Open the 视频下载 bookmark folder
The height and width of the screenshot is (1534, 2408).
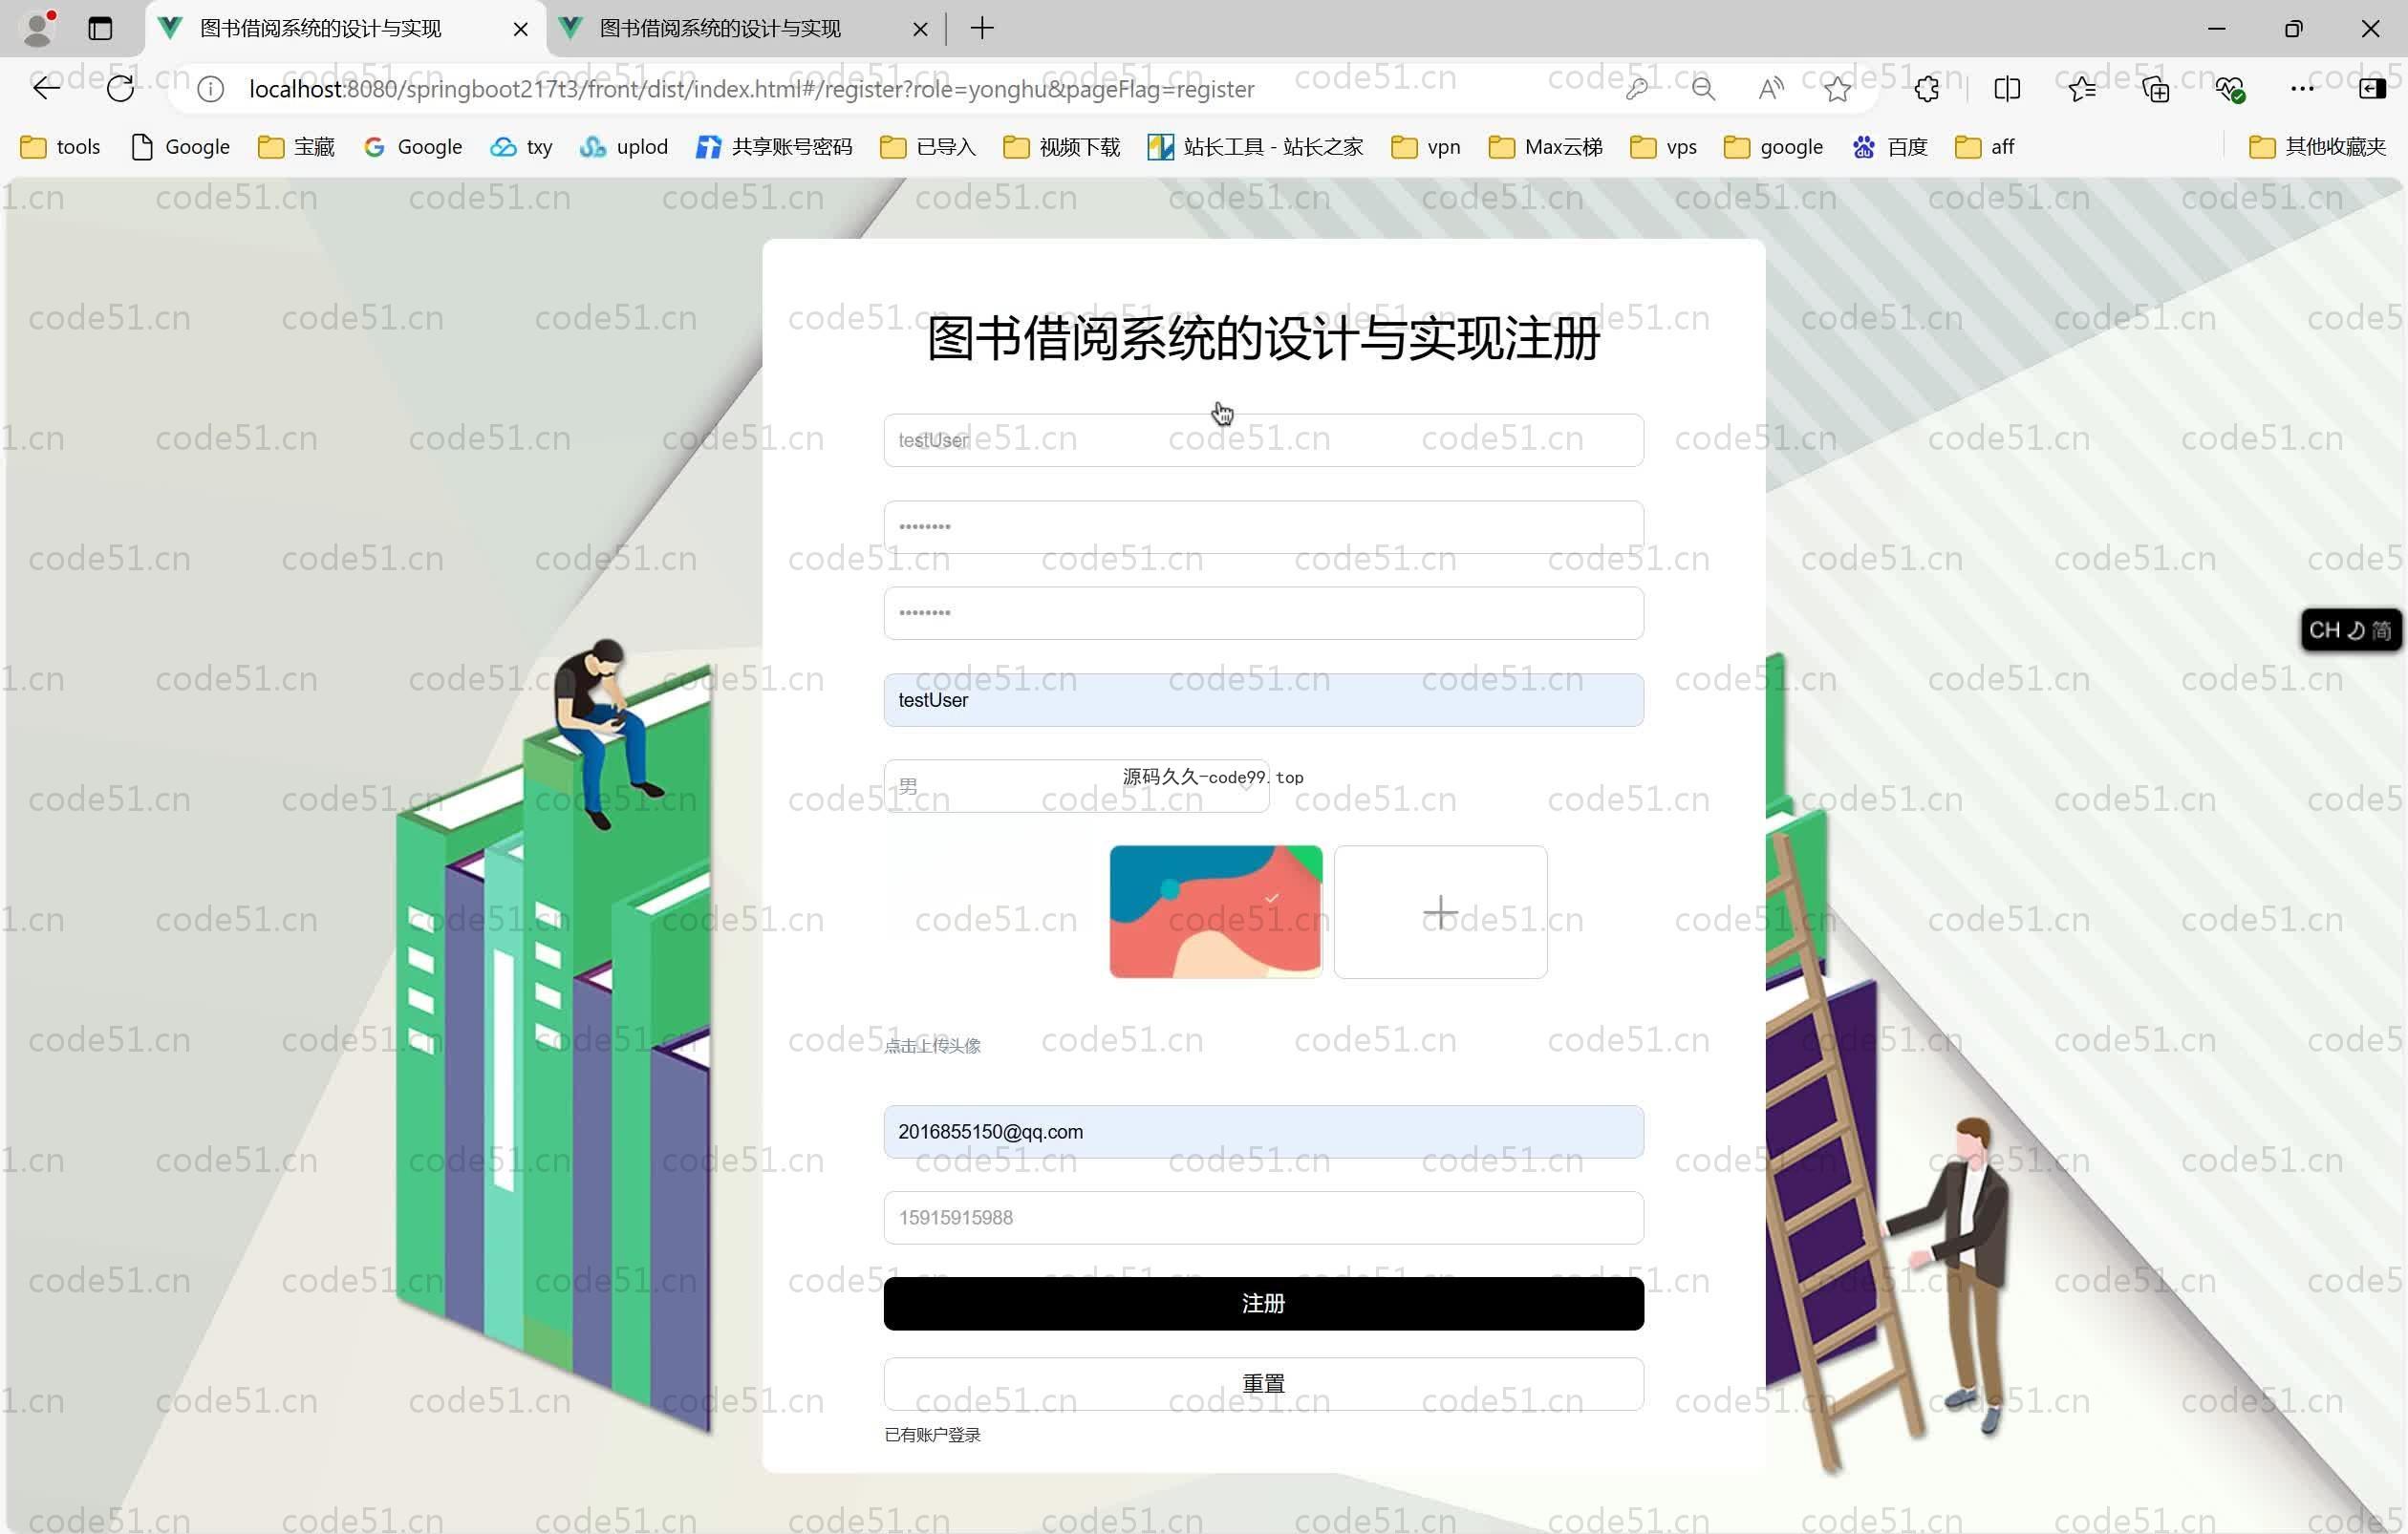point(1061,147)
